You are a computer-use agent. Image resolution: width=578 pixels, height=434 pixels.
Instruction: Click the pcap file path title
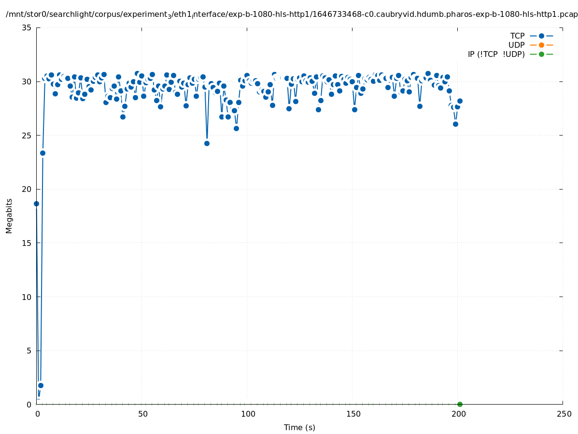[292, 14]
